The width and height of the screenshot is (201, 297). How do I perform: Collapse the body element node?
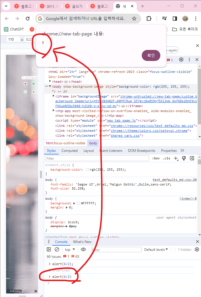pyautogui.click(x=50, y=87)
